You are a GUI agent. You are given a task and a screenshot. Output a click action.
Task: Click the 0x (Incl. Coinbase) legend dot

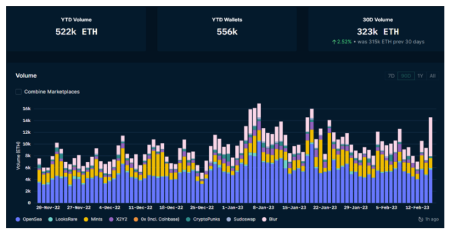coord(136,220)
